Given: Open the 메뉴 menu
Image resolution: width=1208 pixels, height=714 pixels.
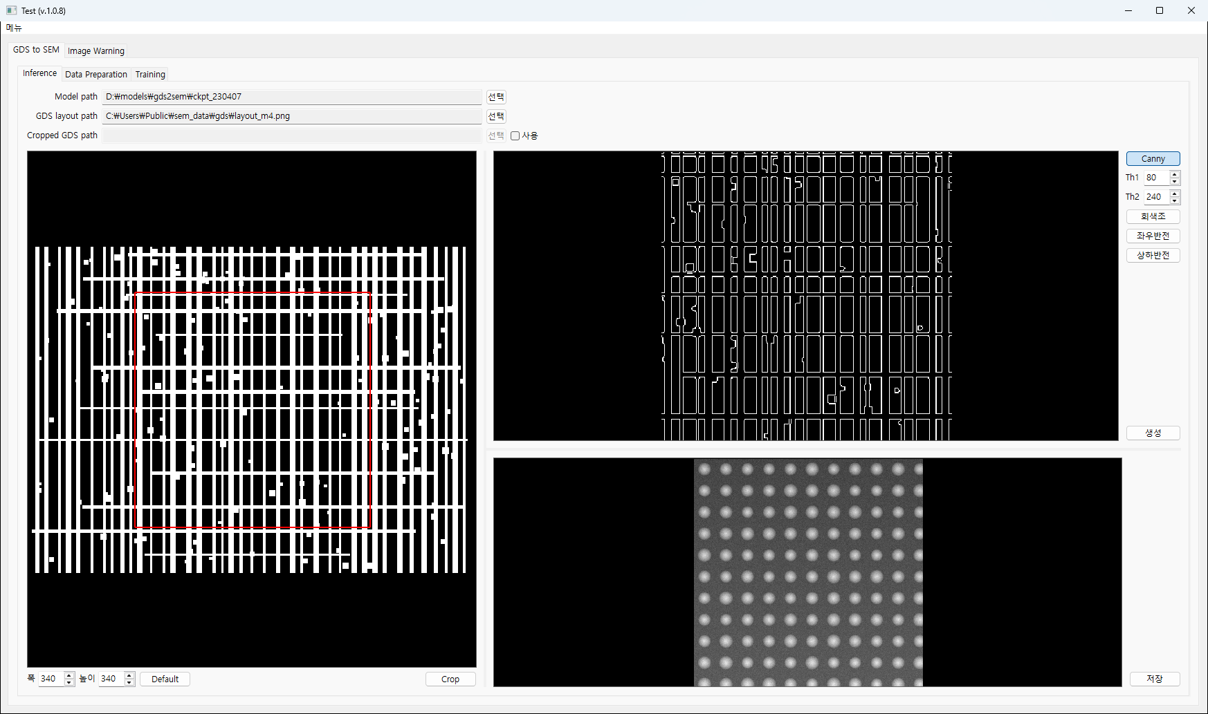Looking at the screenshot, I should click(x=14, y=28).
